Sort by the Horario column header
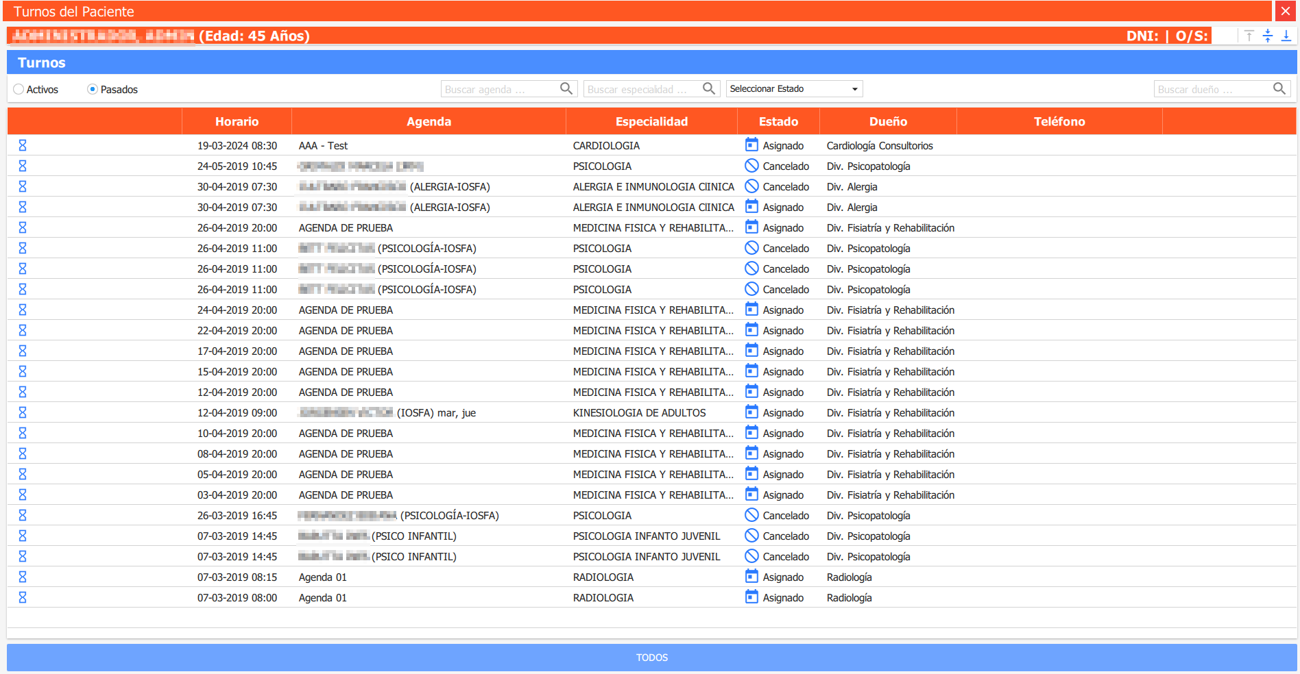The height and width of the screenshot is (674, 1300). (x=237, y=121)
